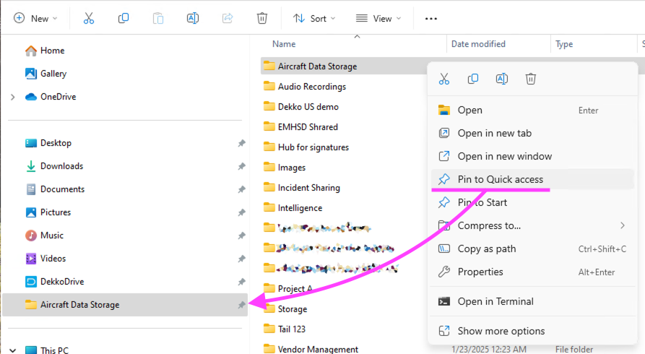Image resolution: width=645 pixels, height=354 pixels.
Task: Sort by the Type column header
Action: tap(564, 44)
